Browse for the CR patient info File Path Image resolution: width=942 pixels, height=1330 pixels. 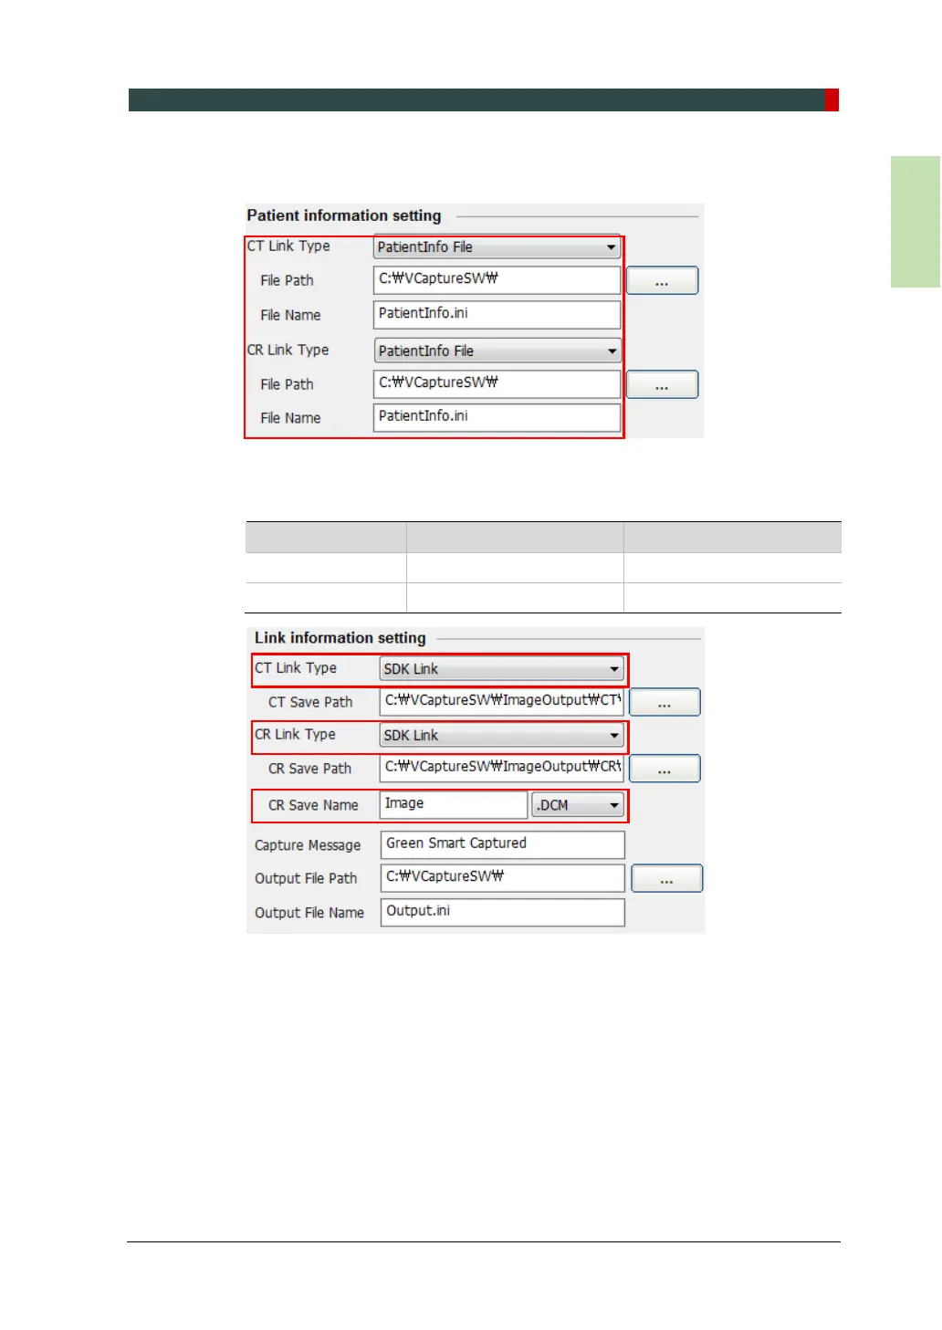pyautogui.click(x=663, y=384)
